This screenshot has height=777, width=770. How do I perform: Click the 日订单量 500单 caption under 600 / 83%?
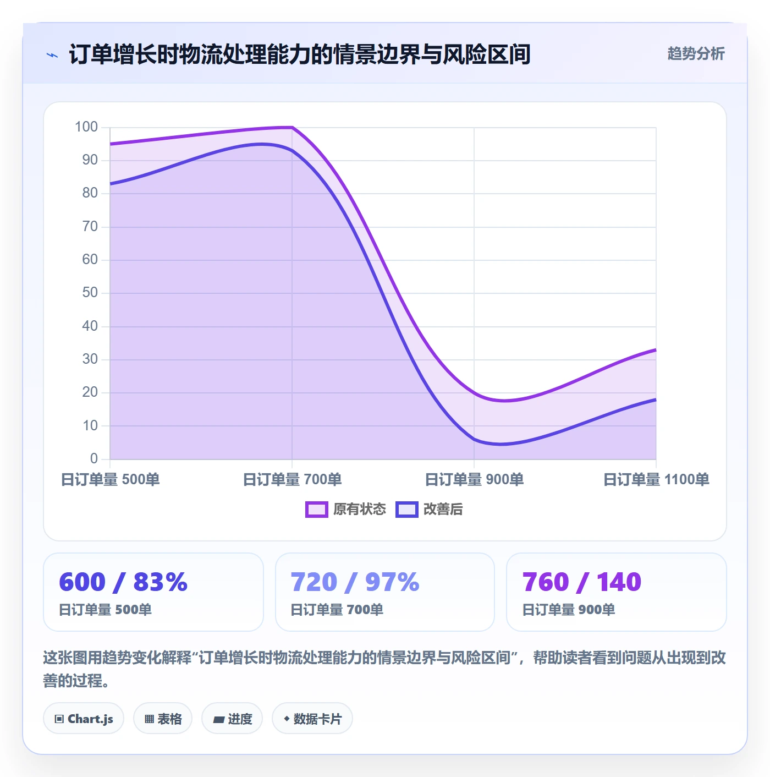click(105, 610)
